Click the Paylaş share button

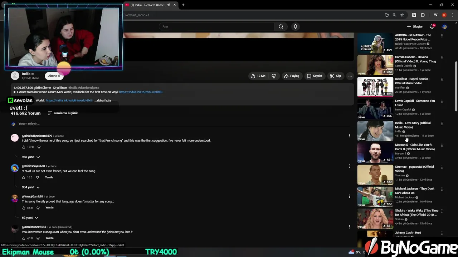pos(291,76)
